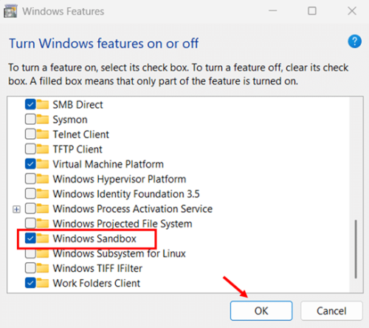Click the Windows Projected File System folder icon
The image size is (369, 328).
[43, 223]
